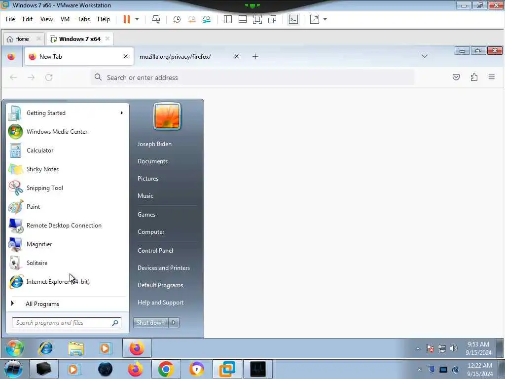Revert to snapshot toolbar icon
The width and height of the screenshot is (505, 379).
tap(192, 19)
